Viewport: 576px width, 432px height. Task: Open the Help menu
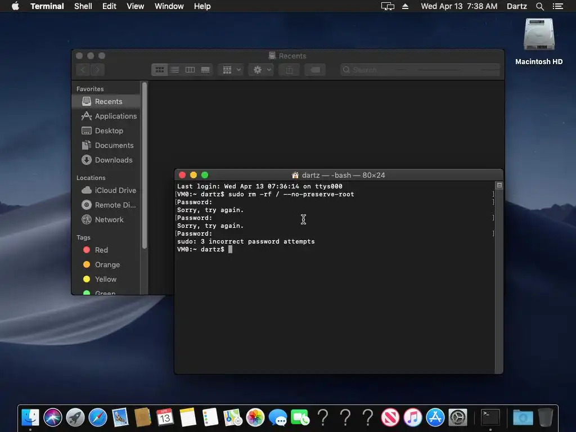[x=202, y=6]
